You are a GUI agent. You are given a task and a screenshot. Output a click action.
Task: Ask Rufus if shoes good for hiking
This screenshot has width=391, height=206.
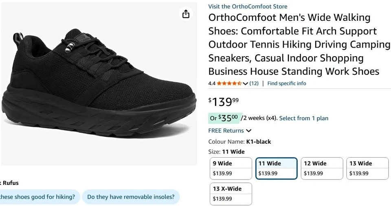click(x=37, y=197)
